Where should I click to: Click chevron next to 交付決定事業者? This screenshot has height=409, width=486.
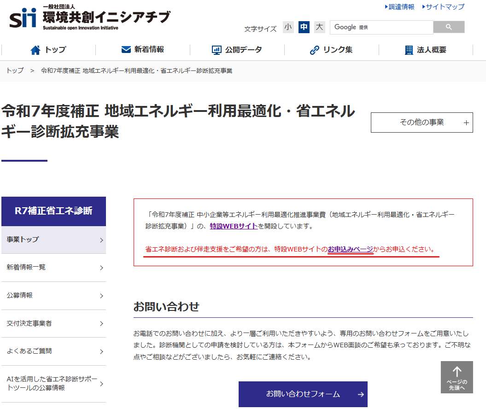(x=102, y=323)
